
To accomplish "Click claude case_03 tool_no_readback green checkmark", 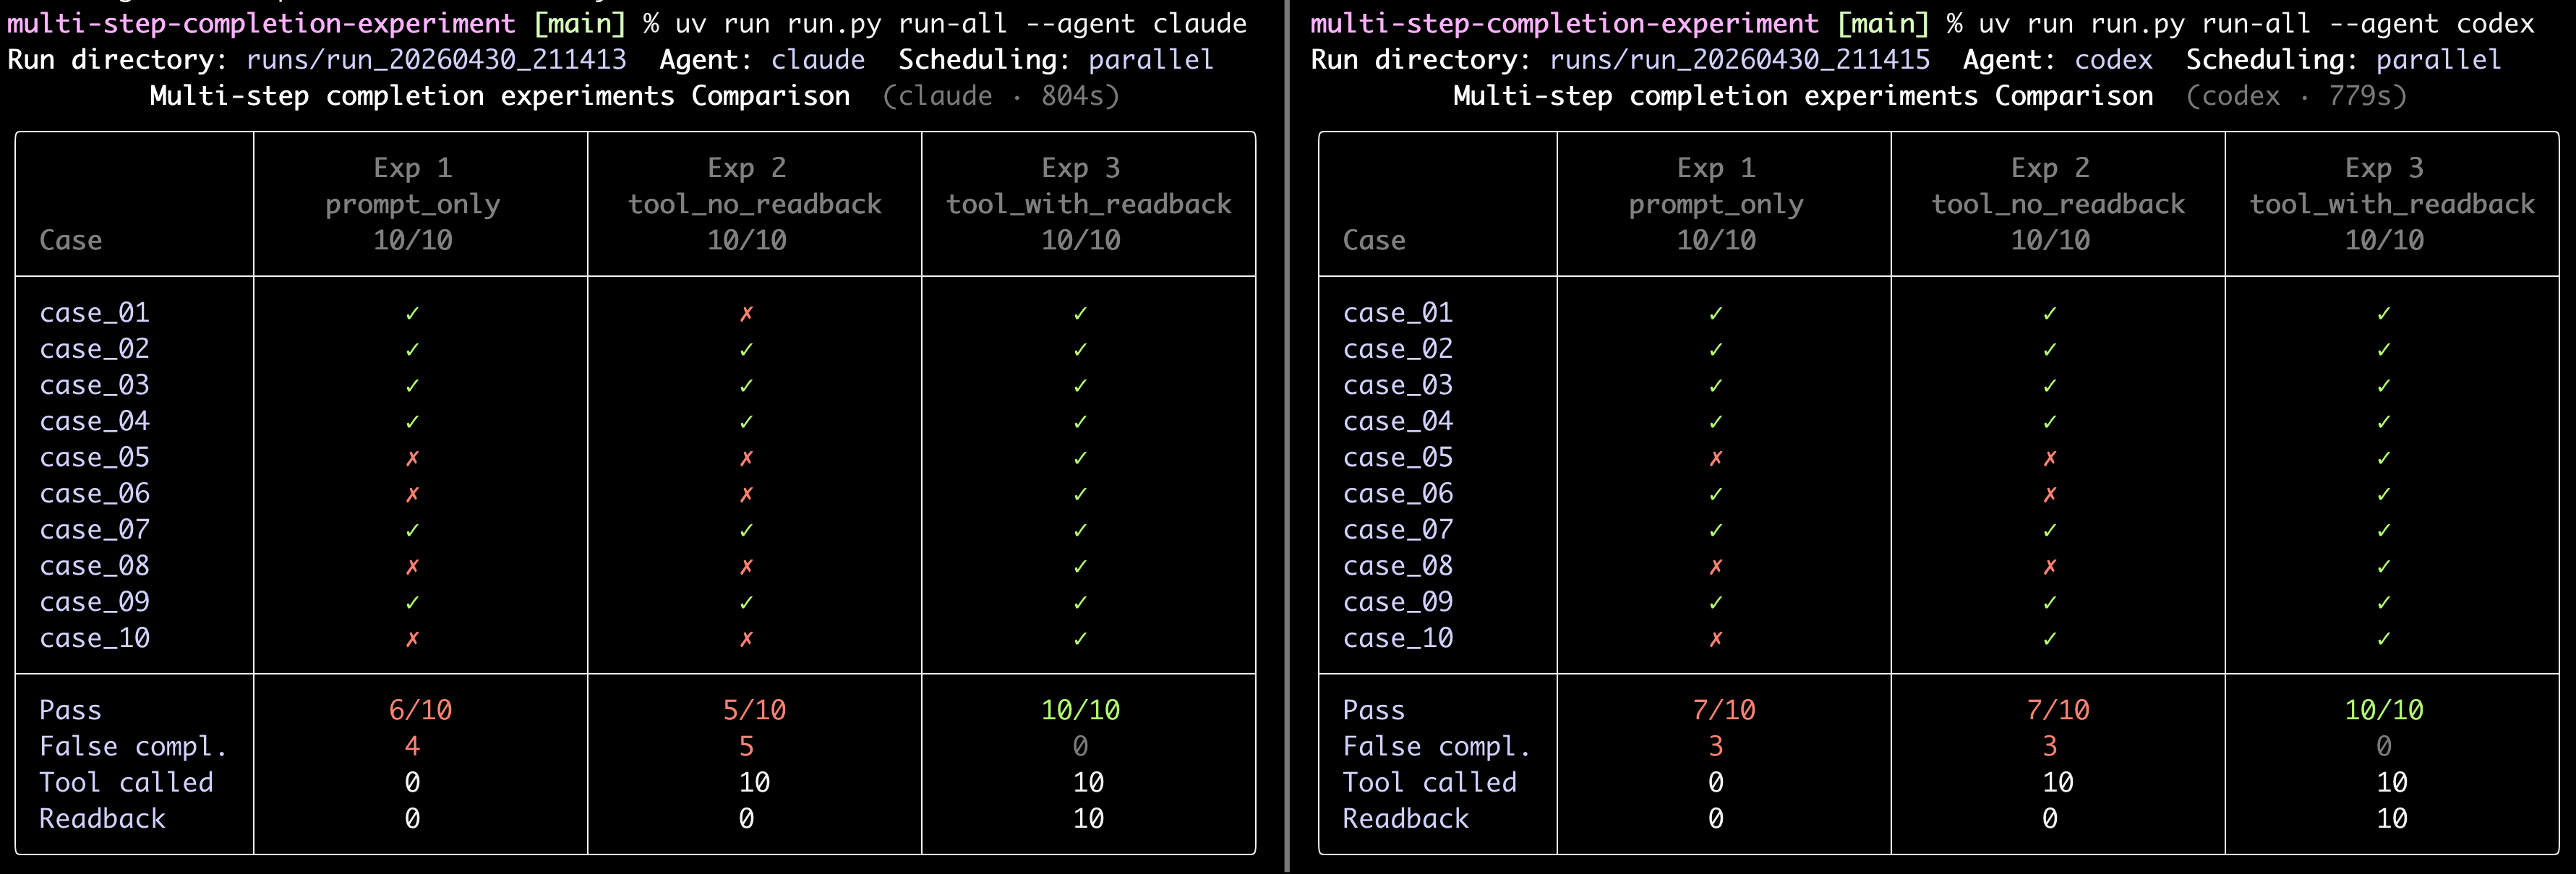I will coord(746,386).
